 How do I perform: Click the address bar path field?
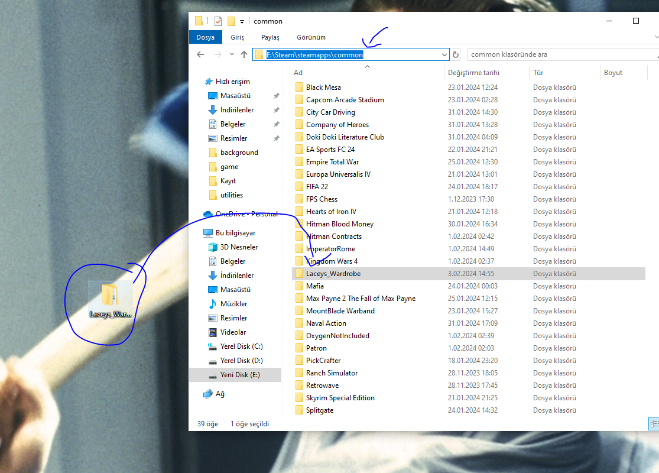tap(351, 54)
